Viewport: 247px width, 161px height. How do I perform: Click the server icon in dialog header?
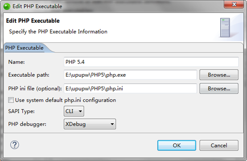pyautogui.click(x=225, y=27)
